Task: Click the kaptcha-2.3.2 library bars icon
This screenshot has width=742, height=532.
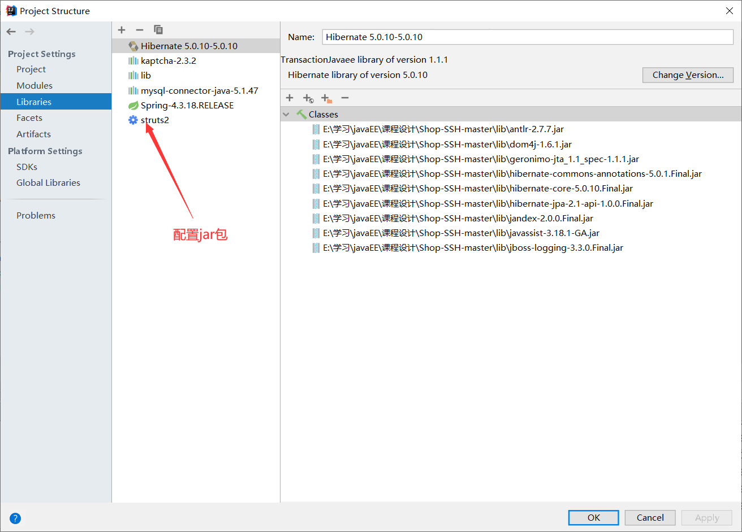Action: tap(133, 60)
